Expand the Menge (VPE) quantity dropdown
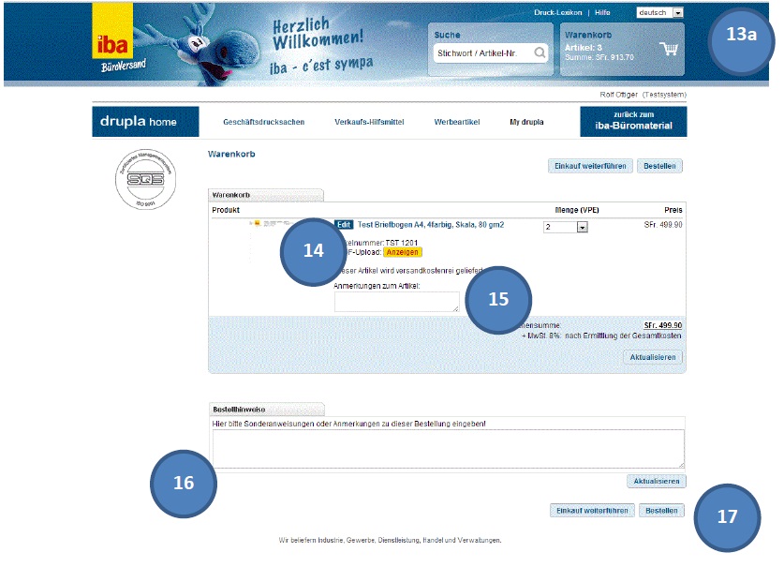784x567 pixels. pos(582,228)
